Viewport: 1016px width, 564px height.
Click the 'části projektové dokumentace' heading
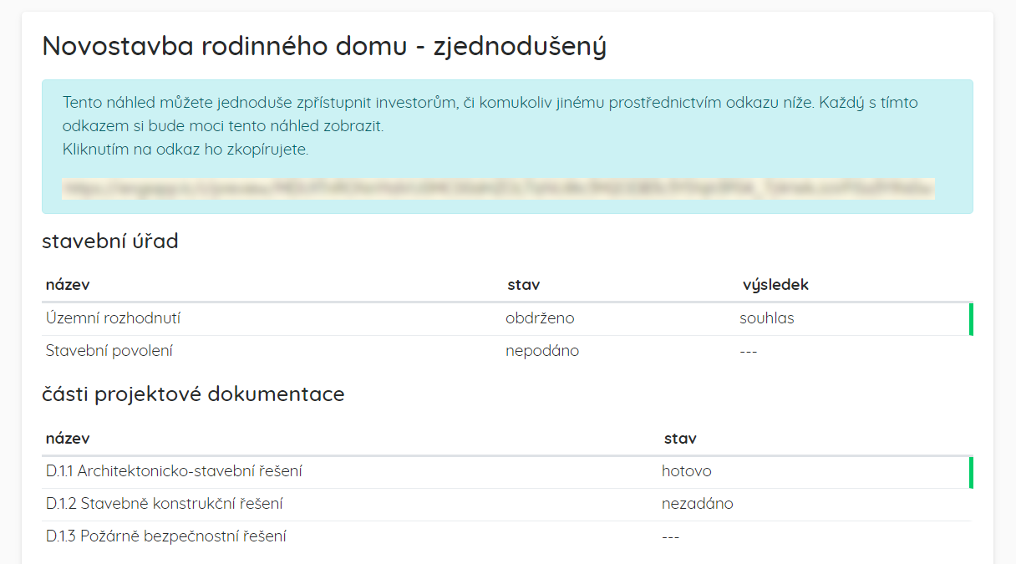pyautogui.click(x=193, y=394)
